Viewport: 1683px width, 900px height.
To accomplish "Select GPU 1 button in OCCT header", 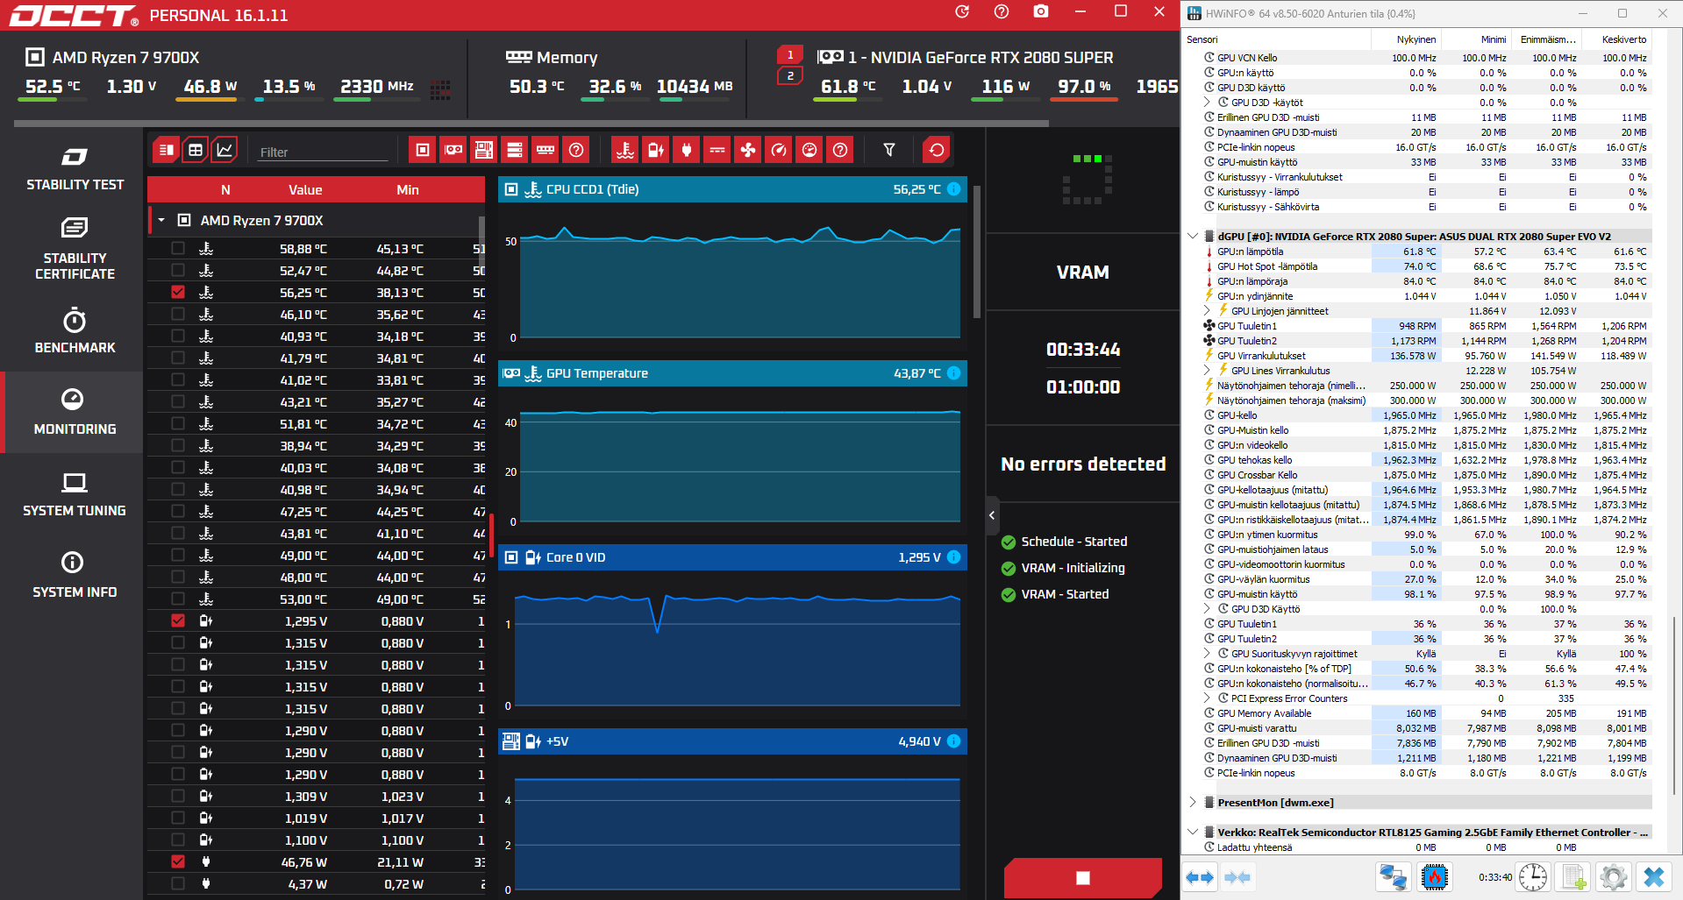I will (x=790, y=54).
